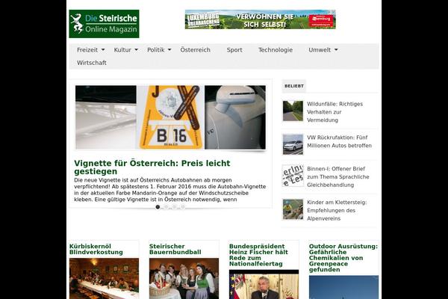Screen dimensions: 448x299
Task: Select the second slider pagination dot
Action: (x=166, y=207)
